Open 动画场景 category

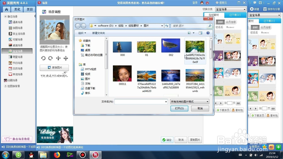click(x=11, y=80)
